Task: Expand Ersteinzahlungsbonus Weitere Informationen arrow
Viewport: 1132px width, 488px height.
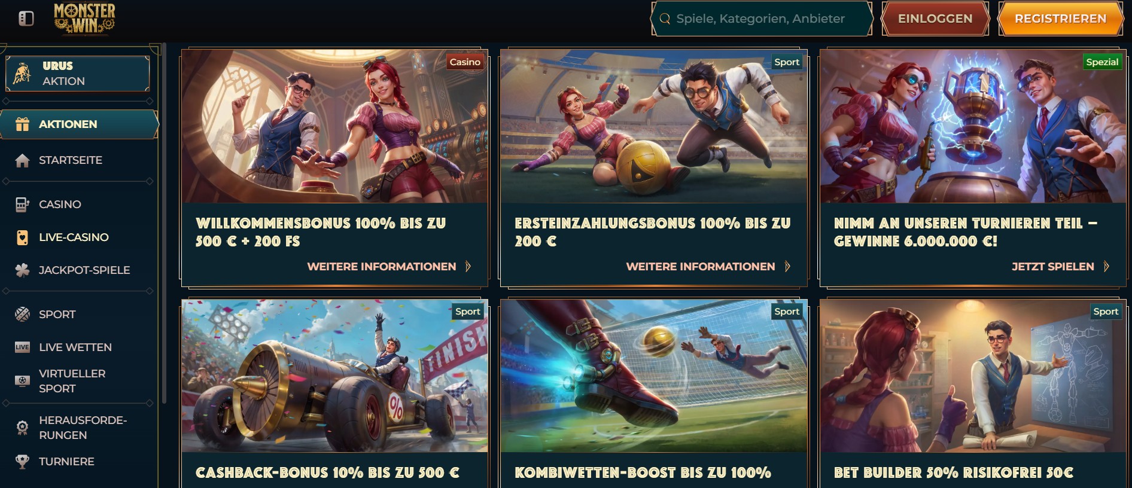Action: [787, 267]
